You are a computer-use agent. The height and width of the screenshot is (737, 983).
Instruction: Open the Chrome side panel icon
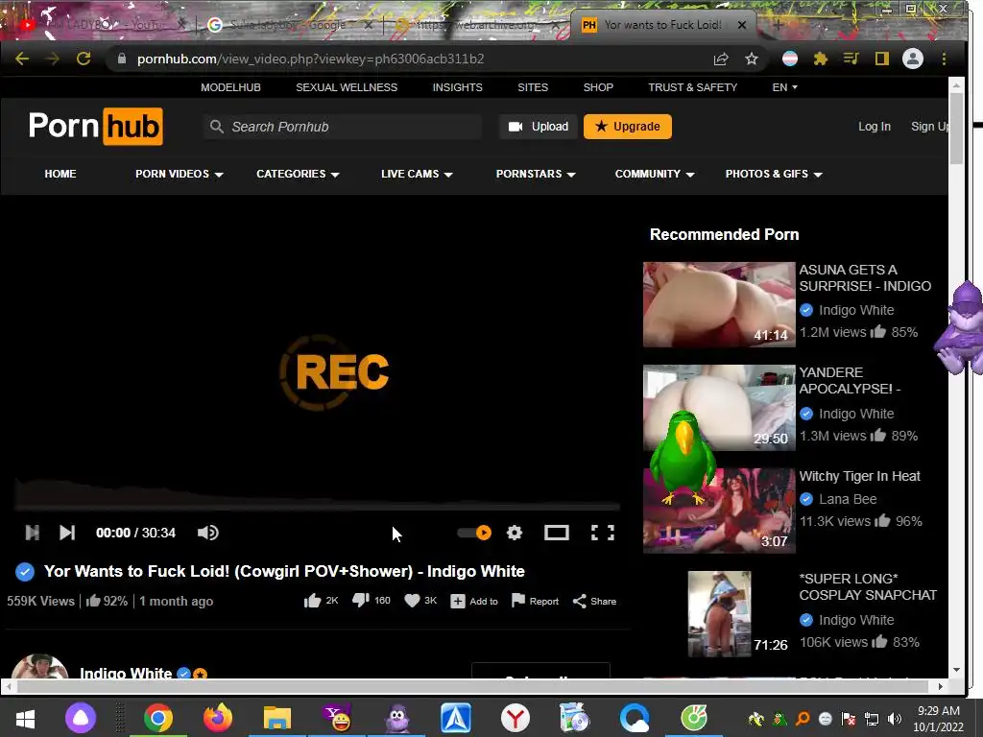click(x=882, y=59)
